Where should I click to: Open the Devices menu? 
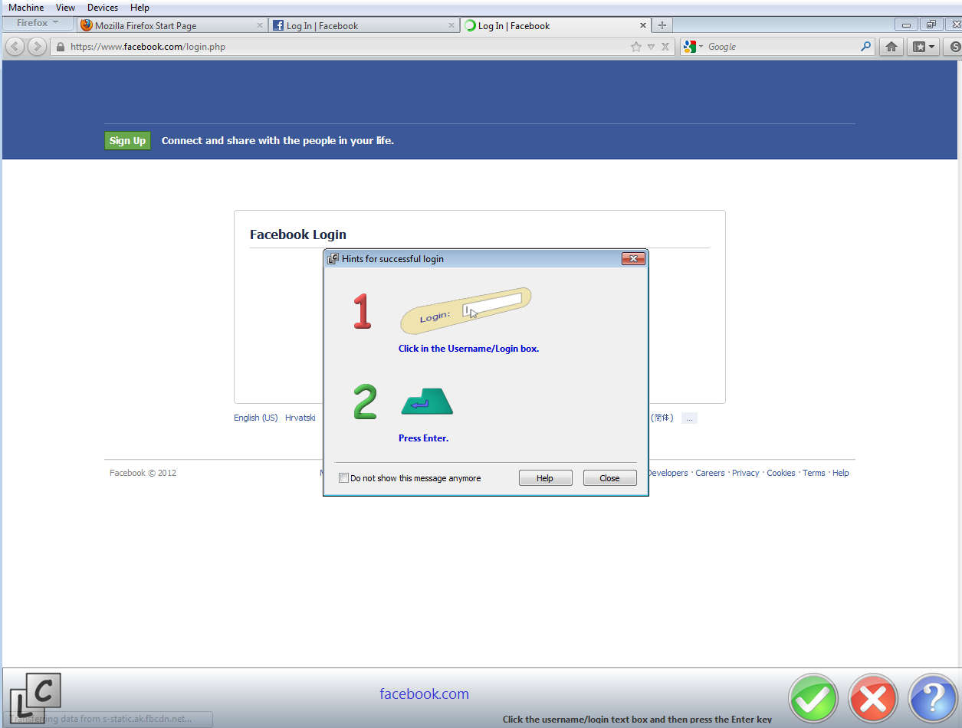(x=103, y=8)
